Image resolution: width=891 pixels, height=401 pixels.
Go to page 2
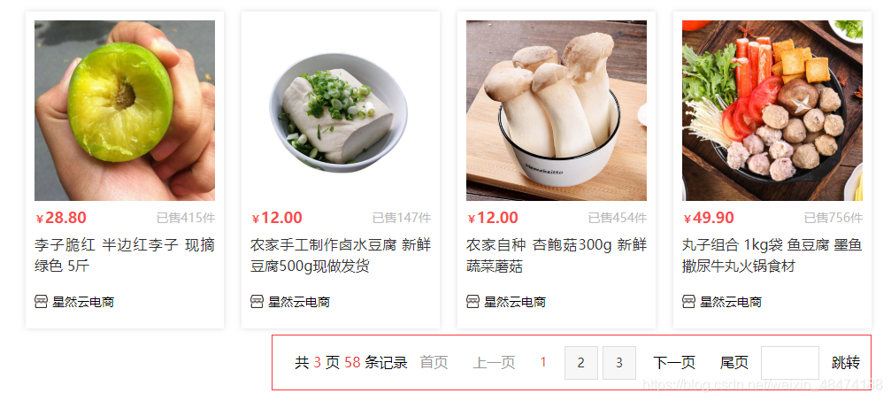point(580,363)
